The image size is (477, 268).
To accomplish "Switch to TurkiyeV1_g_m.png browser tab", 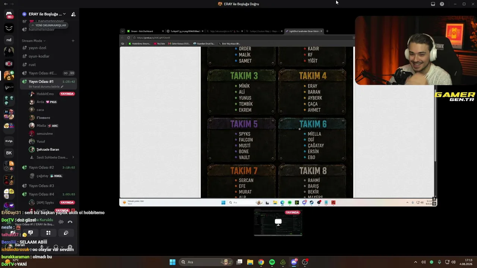I will pyautogui.click(x=184, y=31).
